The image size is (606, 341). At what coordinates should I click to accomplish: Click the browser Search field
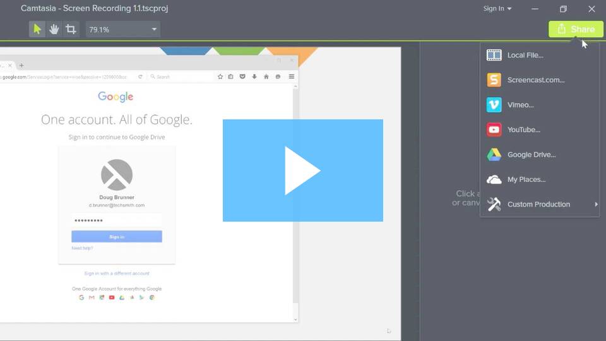pos(180,76)
